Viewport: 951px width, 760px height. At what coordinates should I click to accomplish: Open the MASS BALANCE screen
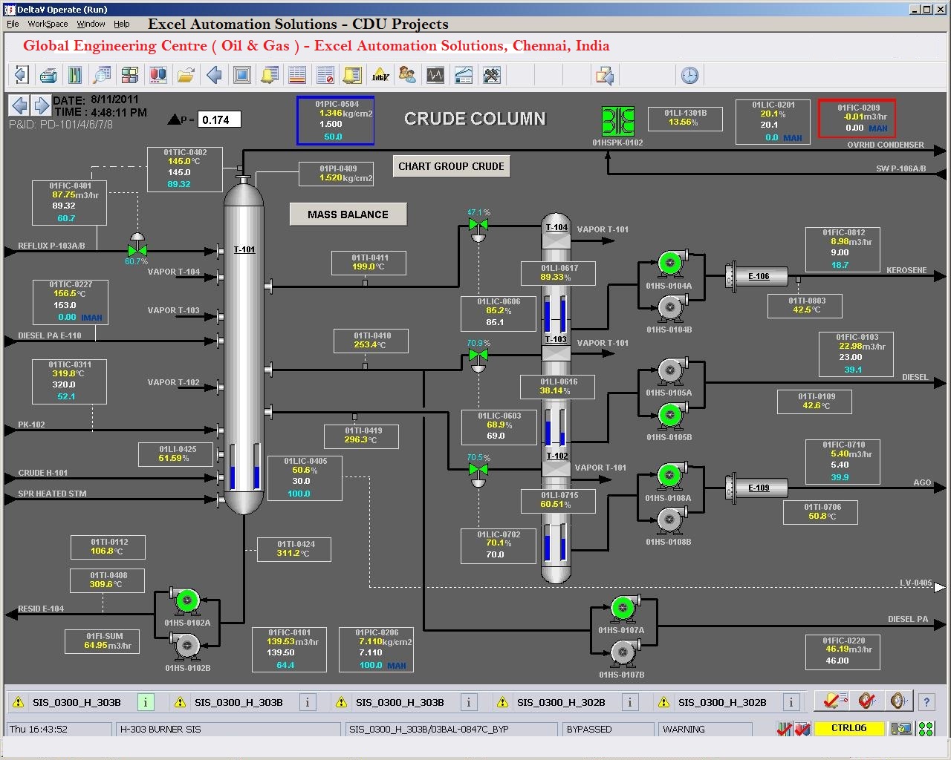(x=348, y=214)
